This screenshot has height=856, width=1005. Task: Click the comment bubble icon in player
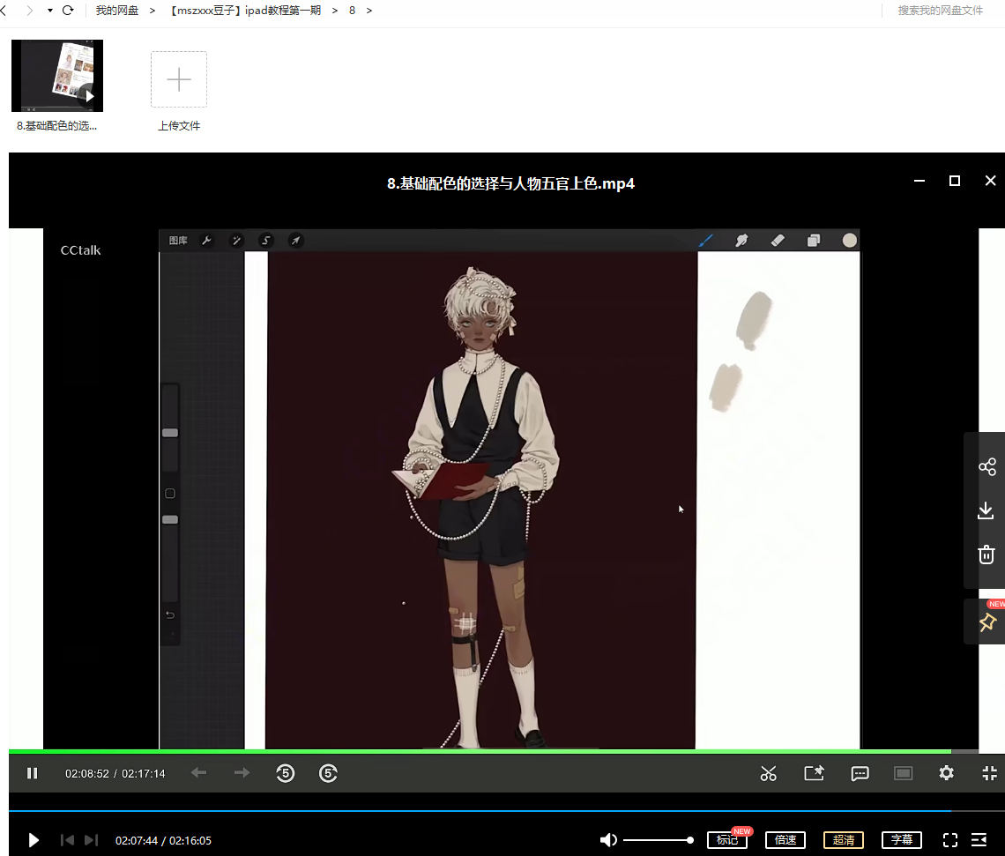click(x=860, y=773)
